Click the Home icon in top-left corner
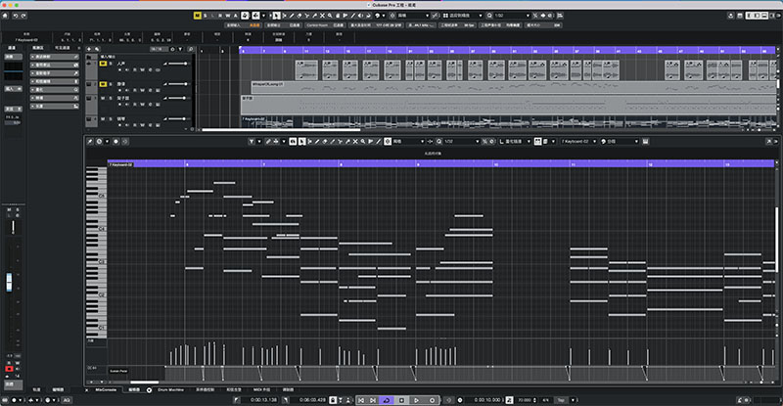 click(5, 16)
